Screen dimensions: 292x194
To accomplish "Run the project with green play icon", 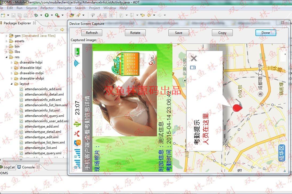I will pyautogui.click(x=46, y=15).
